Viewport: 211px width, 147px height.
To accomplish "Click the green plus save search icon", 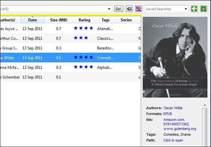I will pyautogui.click(x=204, y=9).
